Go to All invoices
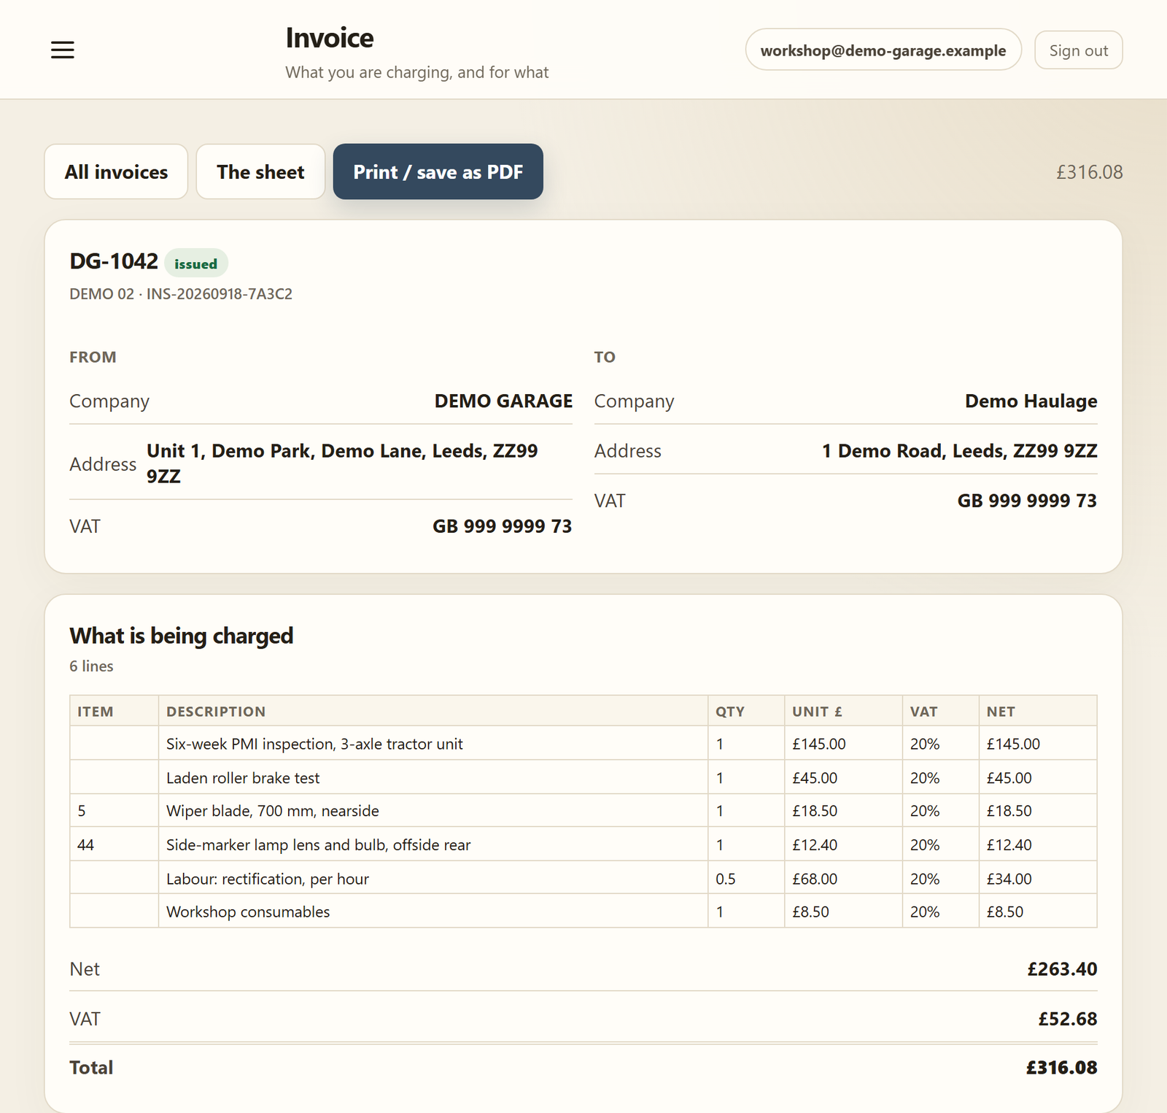 (116, 172)
